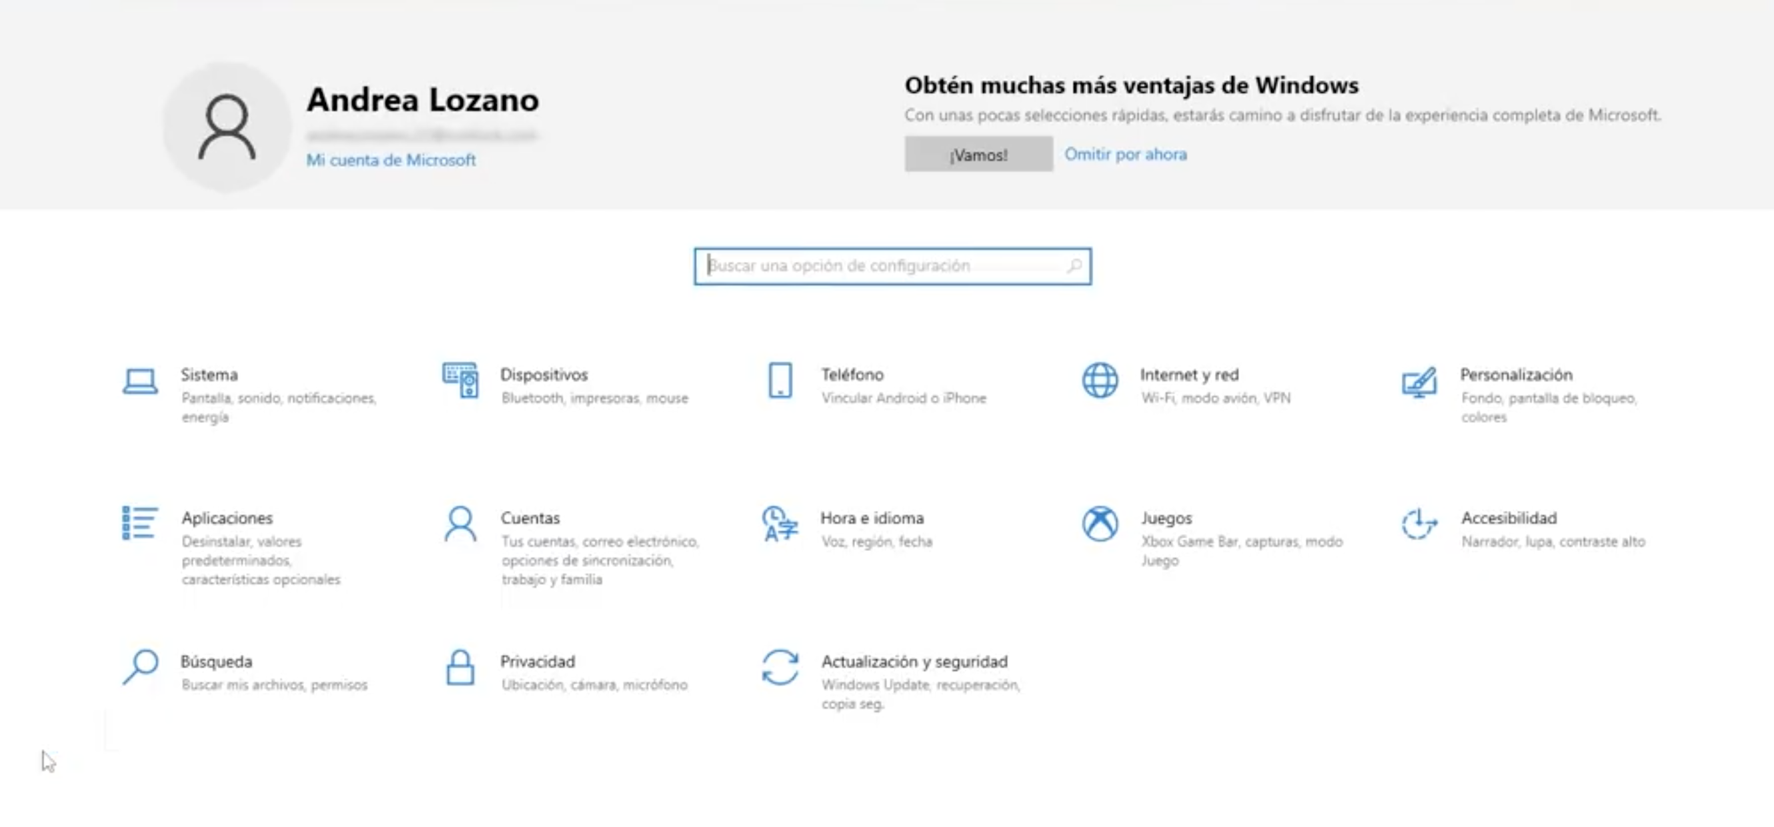
Task: Select the Teléfono category title
Action: (x=852, y=375)
